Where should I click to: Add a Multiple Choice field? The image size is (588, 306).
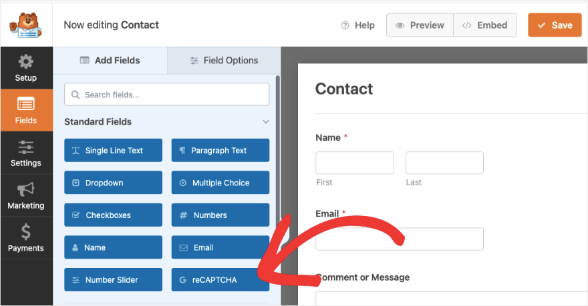tap(220, 183)
